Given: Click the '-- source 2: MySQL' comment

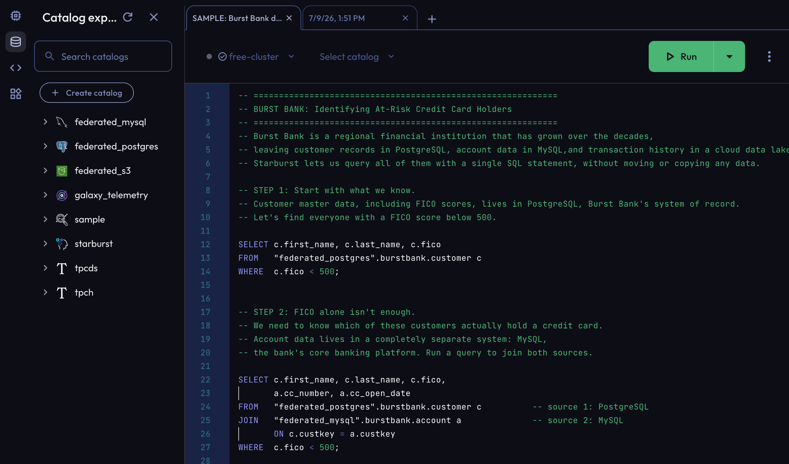Looking at the screenshot, I should pyautogui.click(x=578, y=420).
